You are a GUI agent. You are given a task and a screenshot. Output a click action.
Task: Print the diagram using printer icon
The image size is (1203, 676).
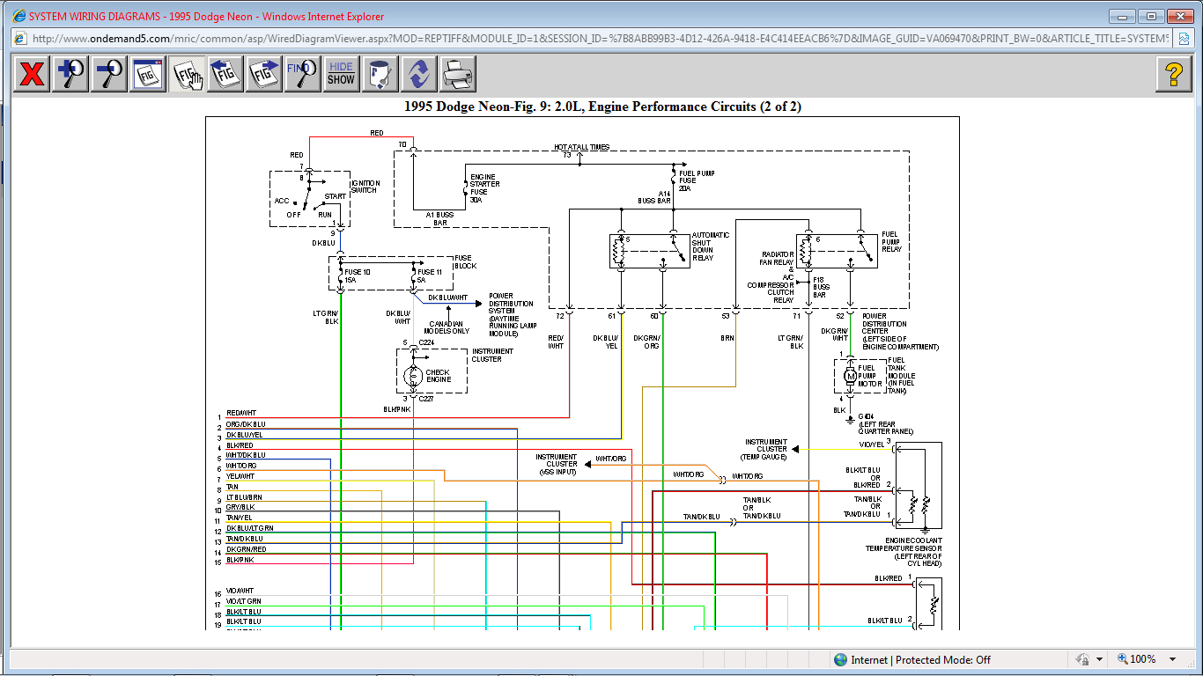tap(458, 74)
